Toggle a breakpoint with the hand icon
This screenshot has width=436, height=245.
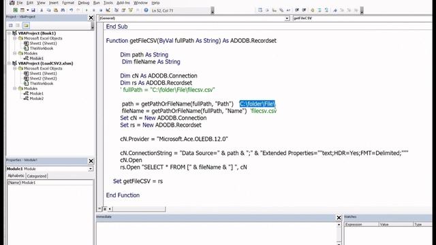tap(313, 10)
